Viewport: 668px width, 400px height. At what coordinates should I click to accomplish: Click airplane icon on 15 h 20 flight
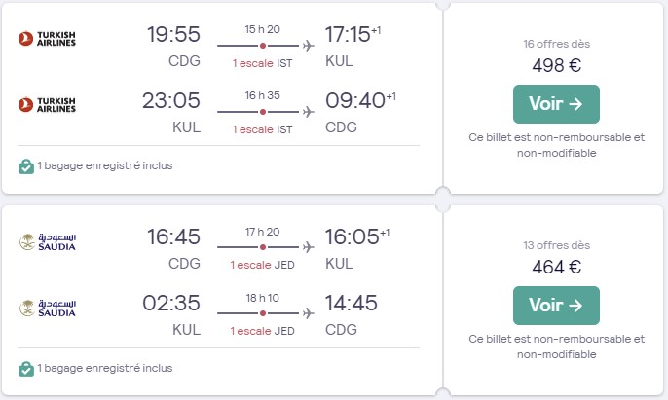(308, 46)
